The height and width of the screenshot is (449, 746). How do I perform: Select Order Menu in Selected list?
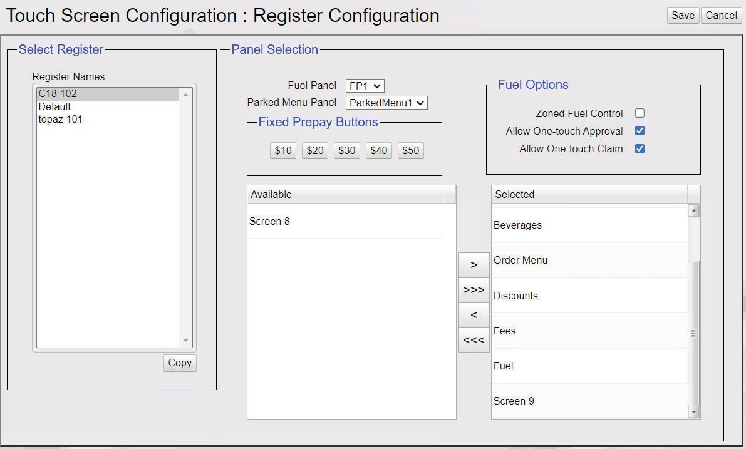coord(589,260)
